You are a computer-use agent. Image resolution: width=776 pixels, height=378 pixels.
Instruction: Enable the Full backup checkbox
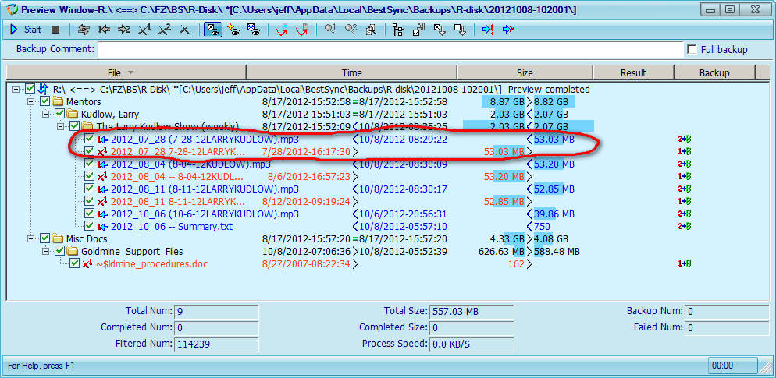pos(692,49)
